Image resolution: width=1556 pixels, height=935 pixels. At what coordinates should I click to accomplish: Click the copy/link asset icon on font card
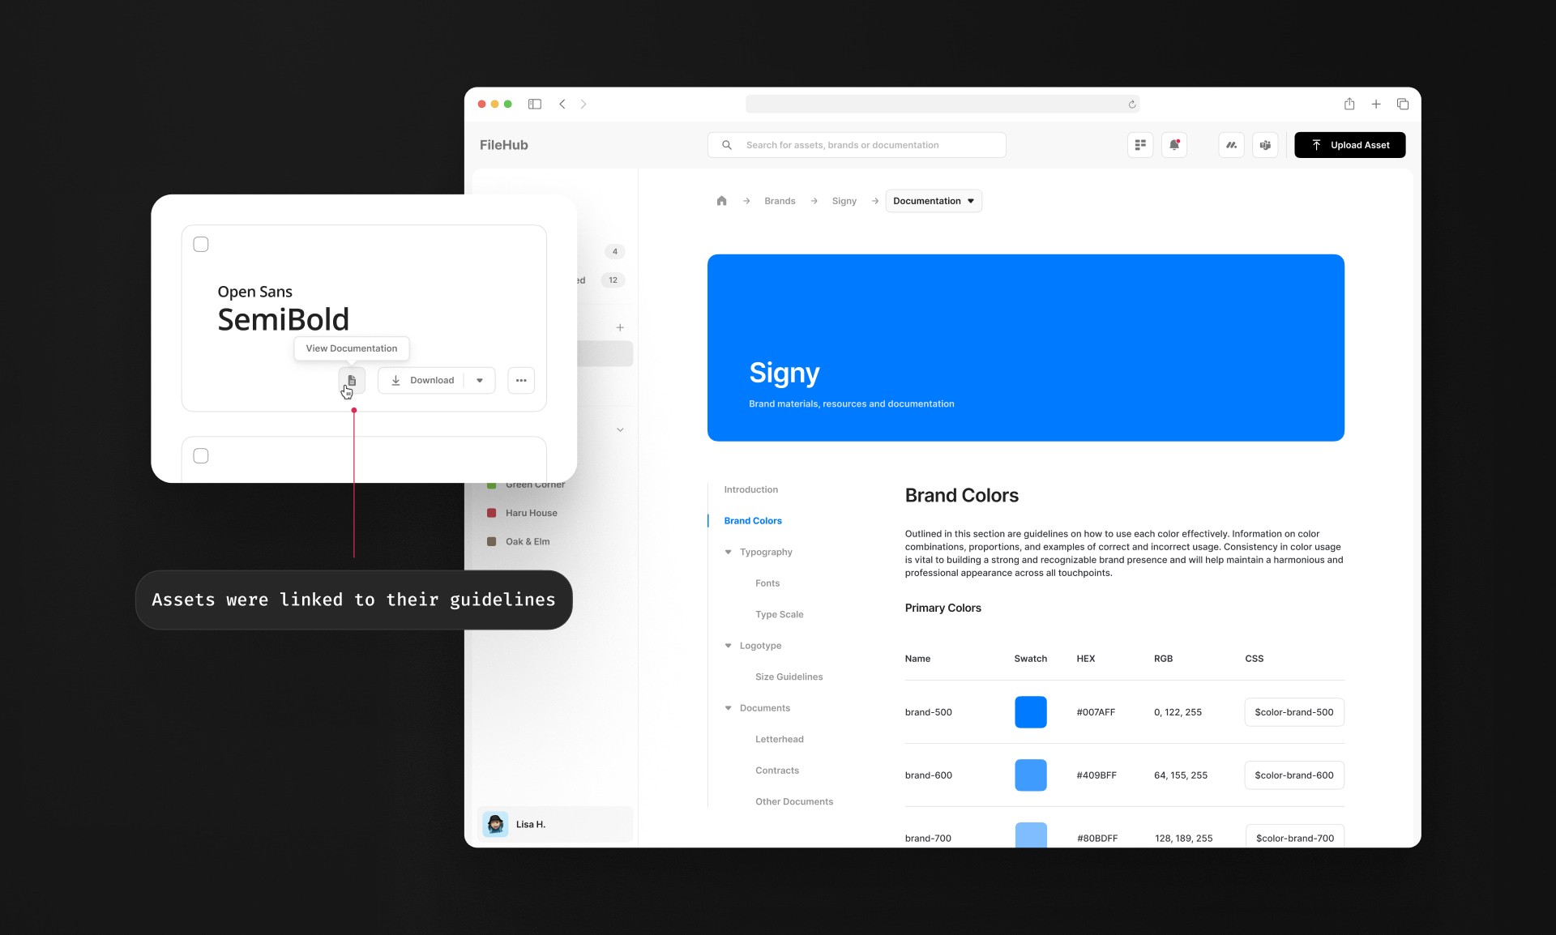pos(351,380)
